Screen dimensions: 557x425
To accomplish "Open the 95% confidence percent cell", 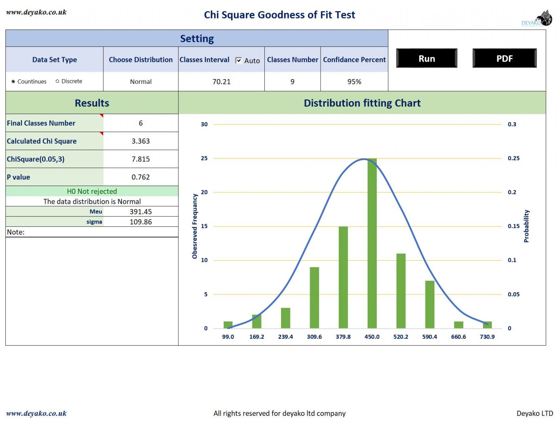I will [x=354, y=82].
